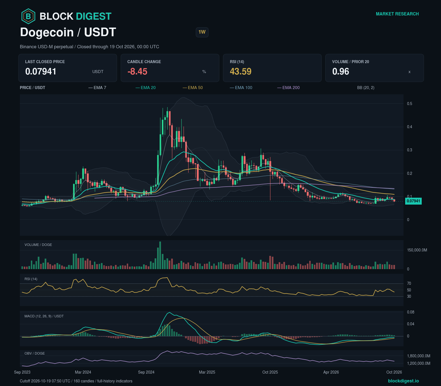Screen dimensions: 441x386
Task: Click the Binance USD-M perpetual subtitle
Action: click(x=89, y=47)
